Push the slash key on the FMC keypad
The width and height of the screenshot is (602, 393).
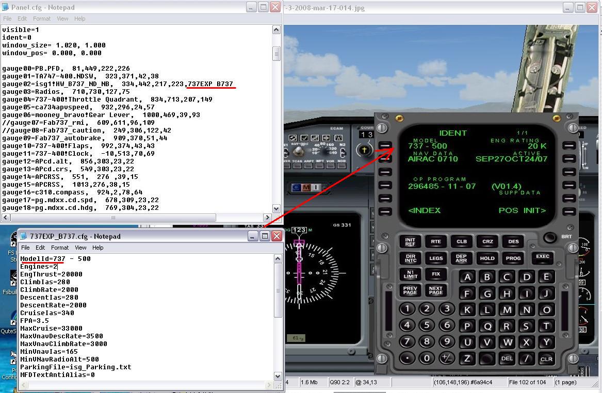tap(526, 358)
